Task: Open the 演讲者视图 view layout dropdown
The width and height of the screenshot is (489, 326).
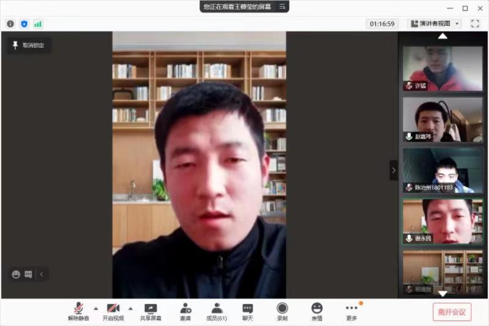Action: 435,24
